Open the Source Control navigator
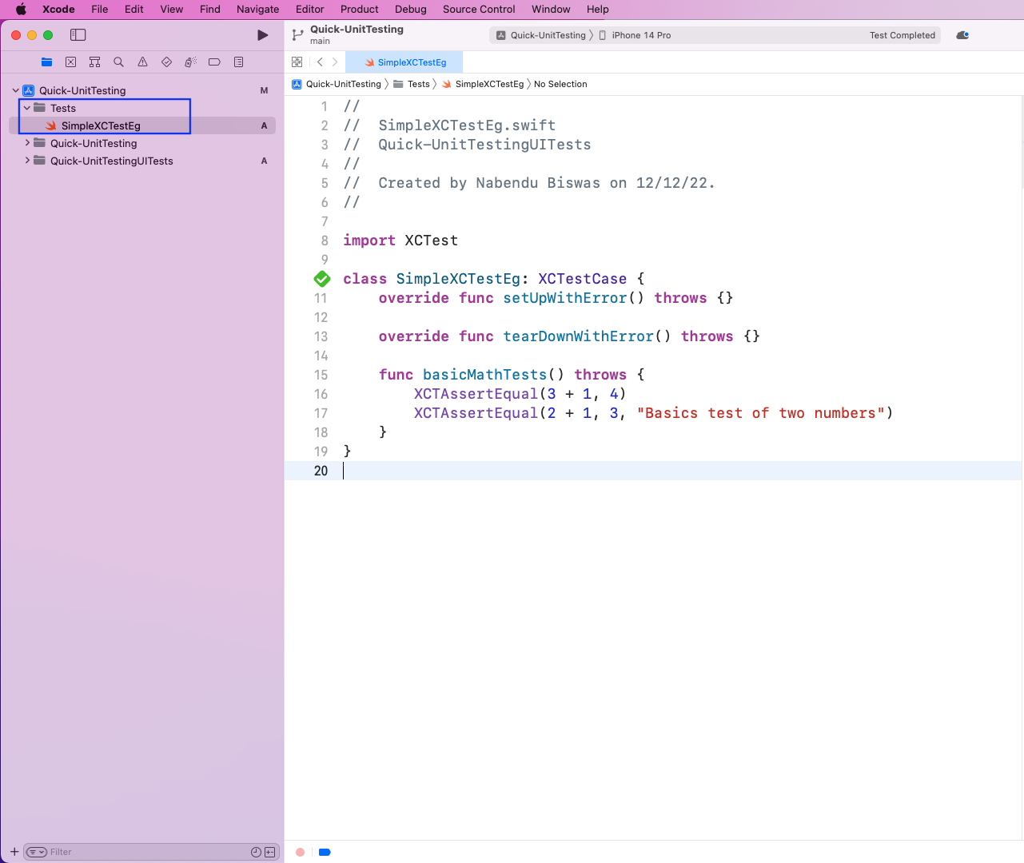Image resolution: width=1024 pixels, height=863 pixels. 70,62
